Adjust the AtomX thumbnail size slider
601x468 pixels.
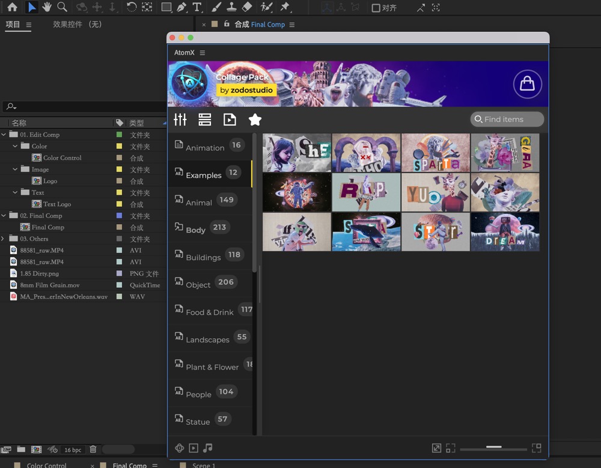click(x=494, y=448)
